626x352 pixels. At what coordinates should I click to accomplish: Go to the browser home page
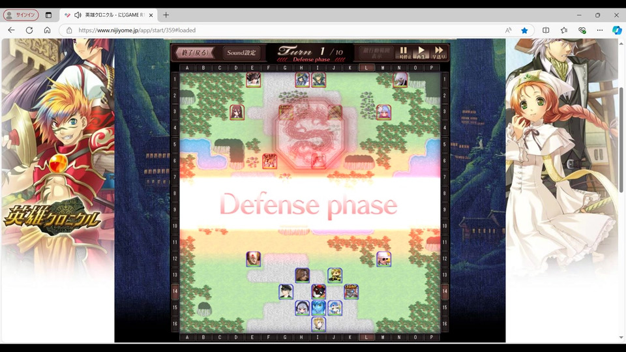pyautogui.click(x=47, y=31)
